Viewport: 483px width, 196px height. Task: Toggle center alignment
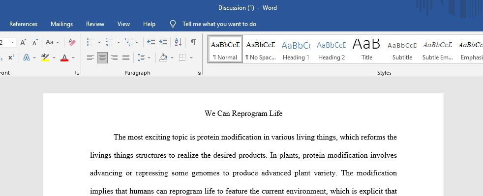click(102, 57)
